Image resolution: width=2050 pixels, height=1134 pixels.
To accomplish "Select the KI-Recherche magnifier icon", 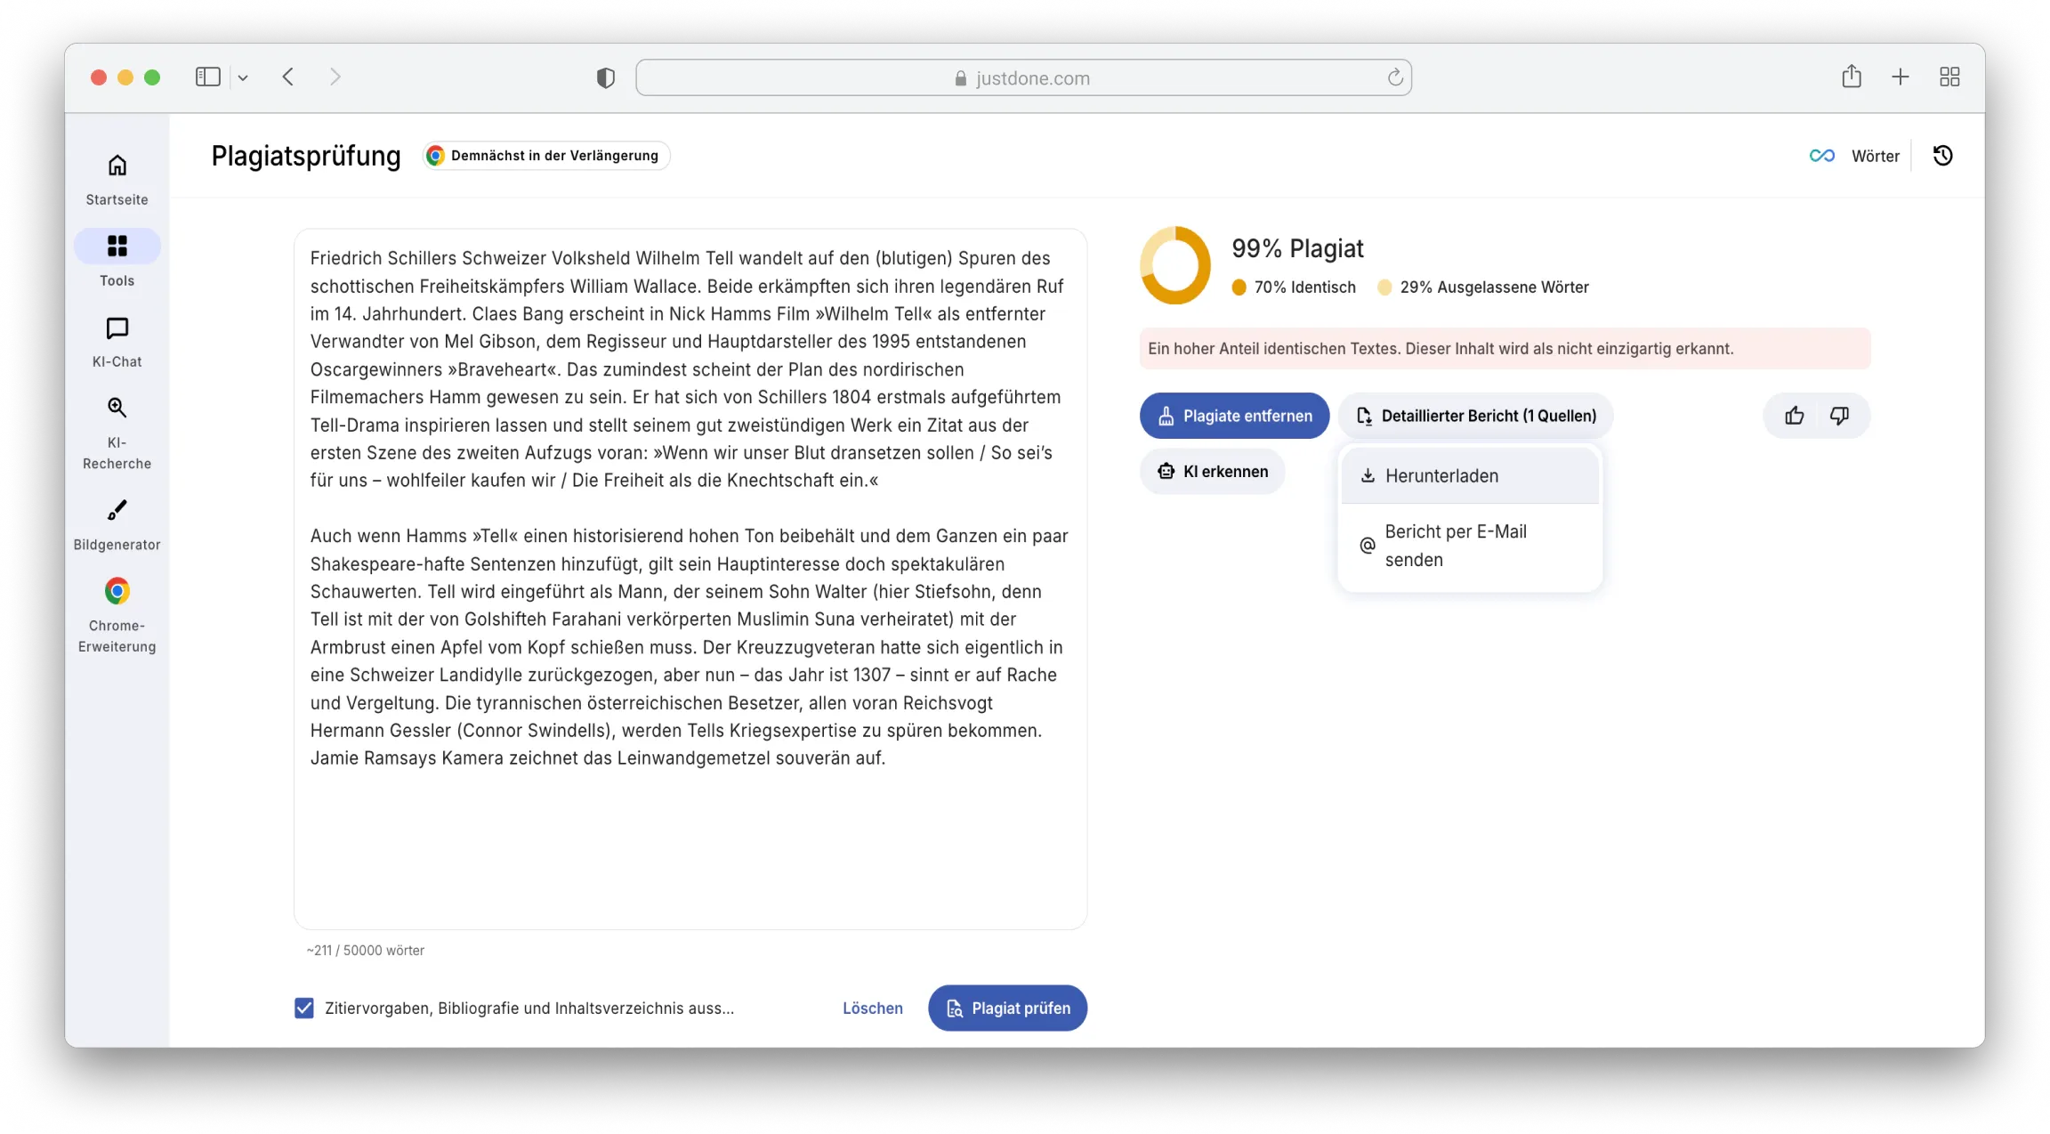I will tap(117, 408).
